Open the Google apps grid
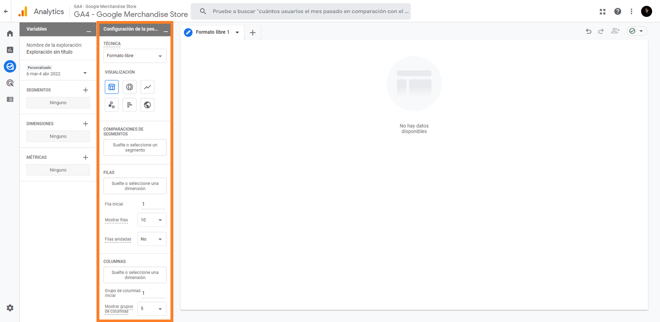 click(x=603, y=12)
